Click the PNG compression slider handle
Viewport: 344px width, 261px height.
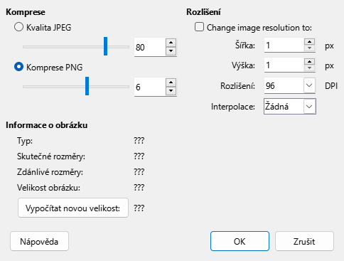click(87, 86)
